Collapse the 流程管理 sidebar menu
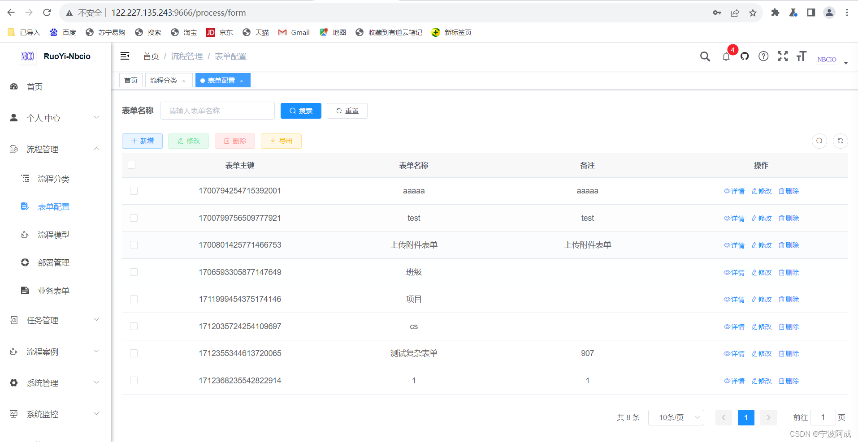This screenshot has width=858, height=442. (55, 149)
